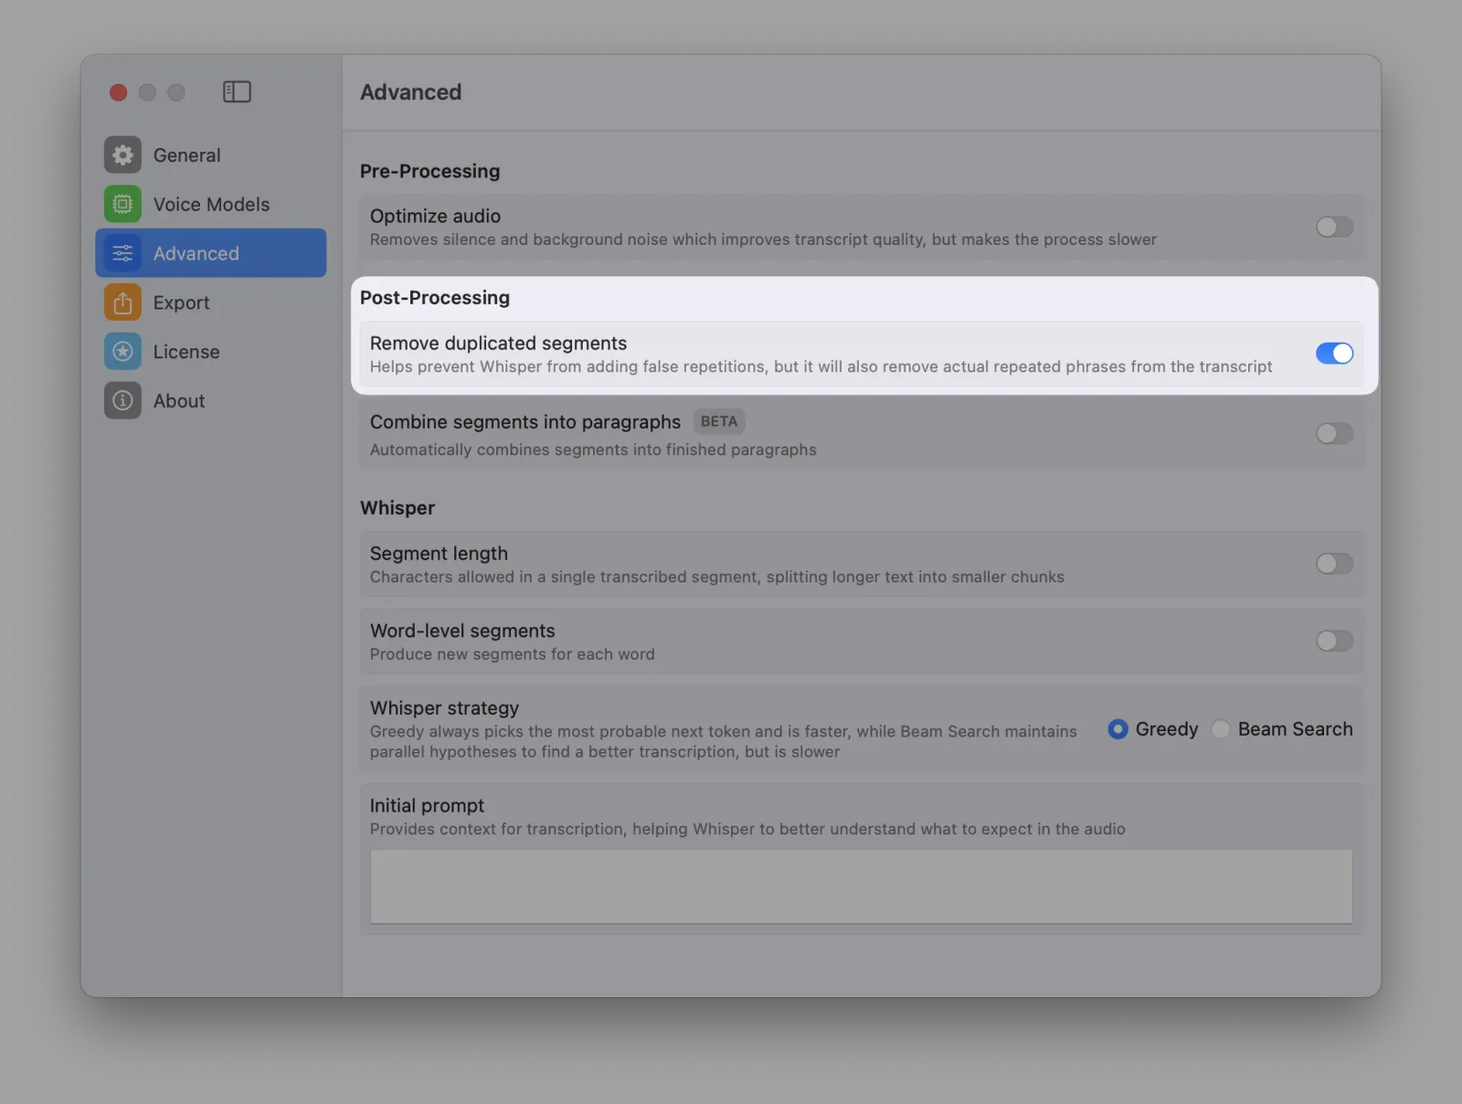
Task: Click the 'Whisper strategy' setting label
Action: (x=444, y=708)
